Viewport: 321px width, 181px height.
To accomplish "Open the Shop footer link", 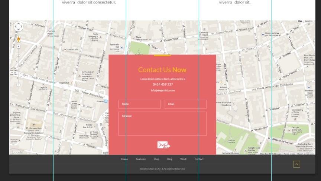I will click(156, 159).
